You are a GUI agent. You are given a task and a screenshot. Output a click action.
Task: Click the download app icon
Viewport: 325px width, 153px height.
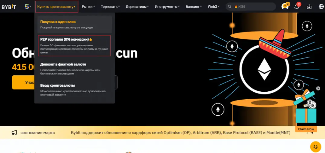coord(309,7)
